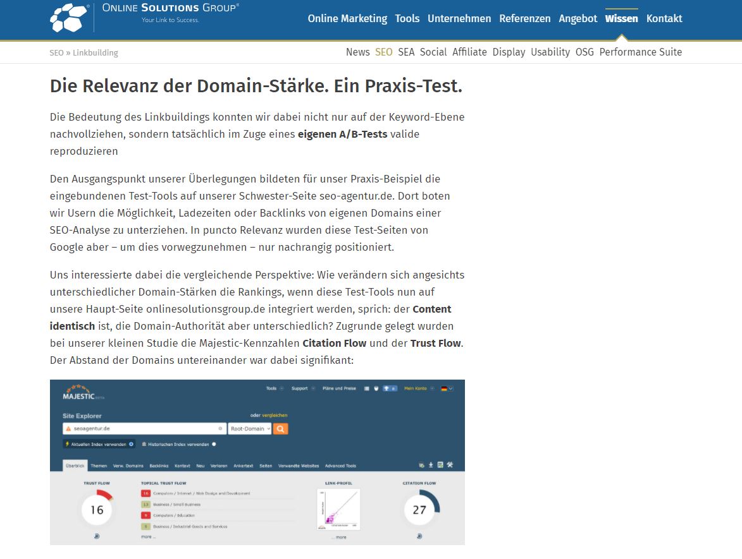This screenshot has height=559, width=742.
Task: Open the Display subsection
Action: 509,52
